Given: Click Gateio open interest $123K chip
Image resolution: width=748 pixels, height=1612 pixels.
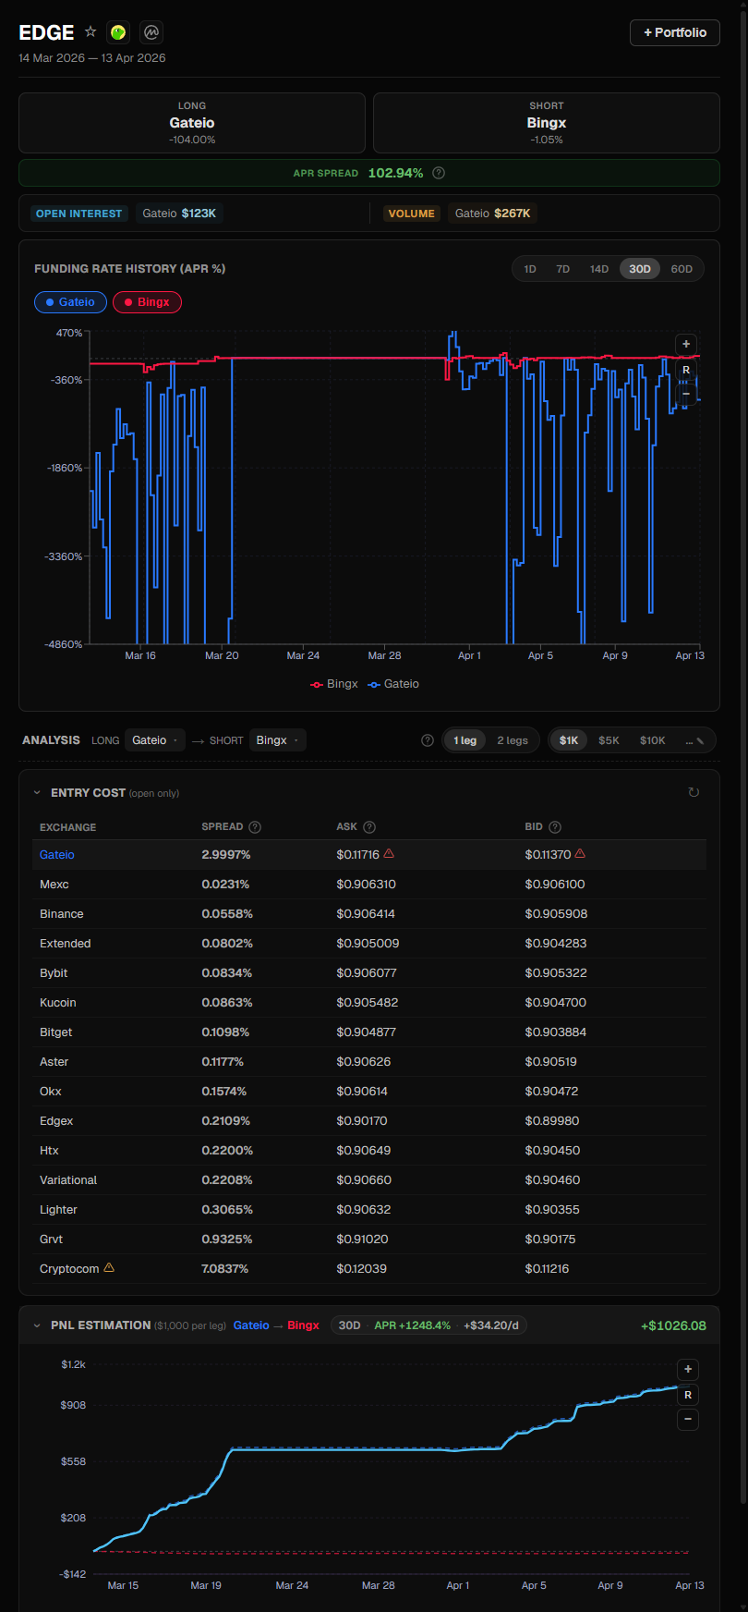Looking at the screenshot, I should 179,214.
